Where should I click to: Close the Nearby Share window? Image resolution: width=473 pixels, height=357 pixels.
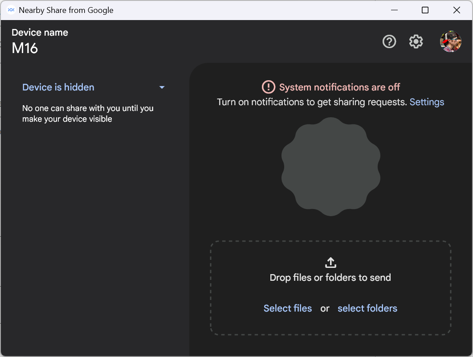[457, 10]
